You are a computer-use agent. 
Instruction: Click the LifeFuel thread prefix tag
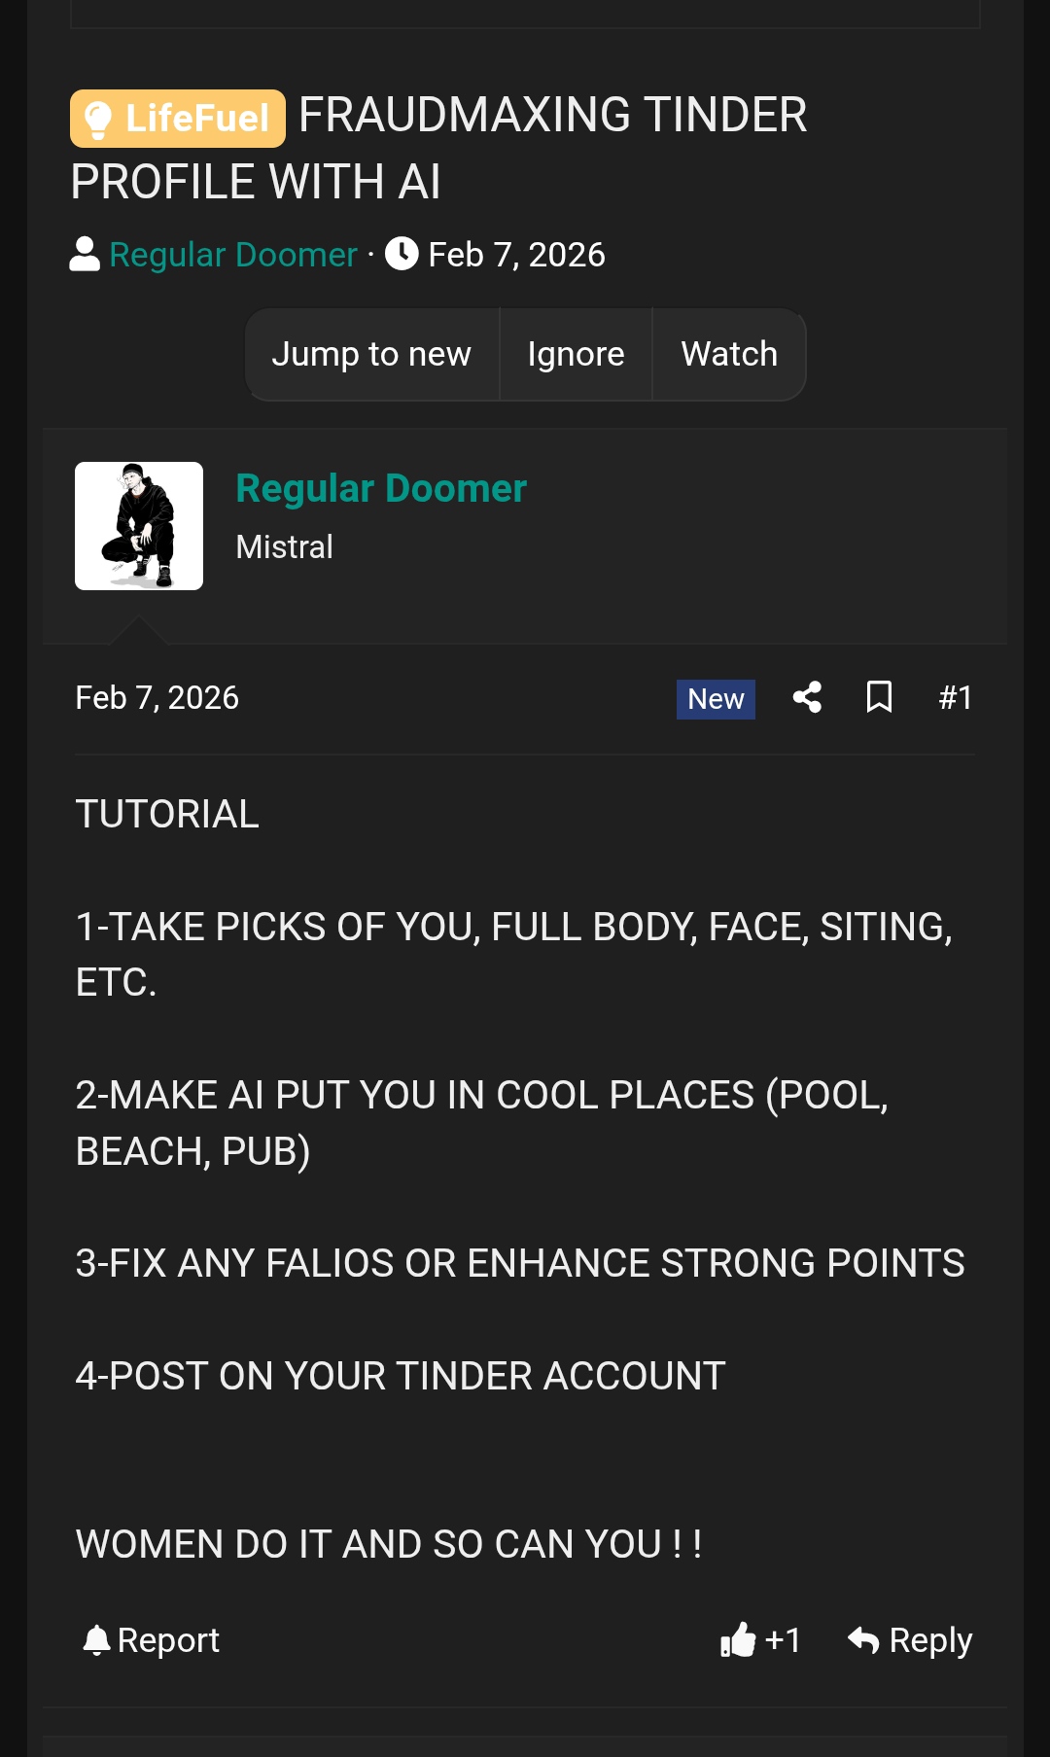[x=178, y=119]
